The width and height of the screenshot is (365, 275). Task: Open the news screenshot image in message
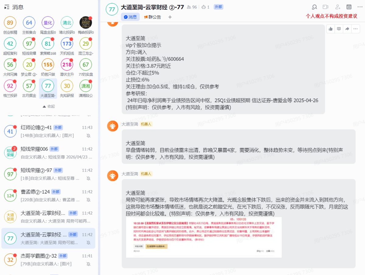(204, 237)
